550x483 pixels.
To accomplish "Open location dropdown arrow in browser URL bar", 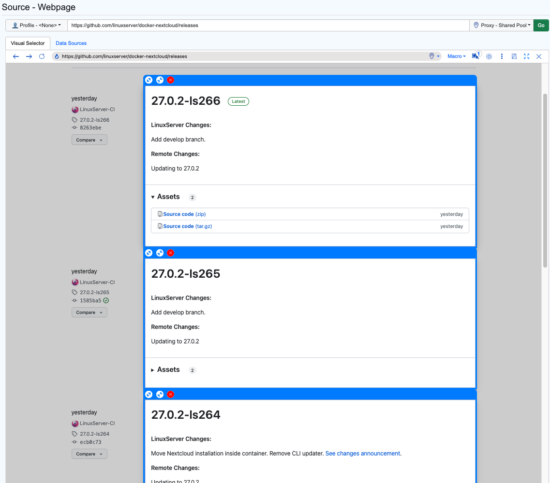I will point(438,57).
